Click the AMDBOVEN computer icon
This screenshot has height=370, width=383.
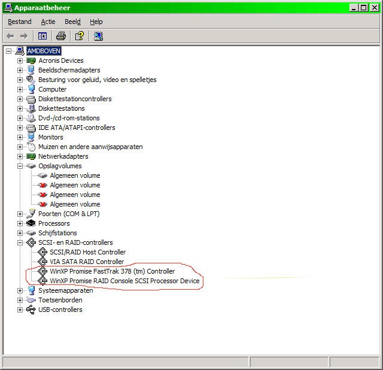pyautogui.click(x=20, y=51)
